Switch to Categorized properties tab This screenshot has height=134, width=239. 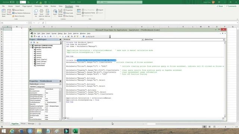(41, 87)
